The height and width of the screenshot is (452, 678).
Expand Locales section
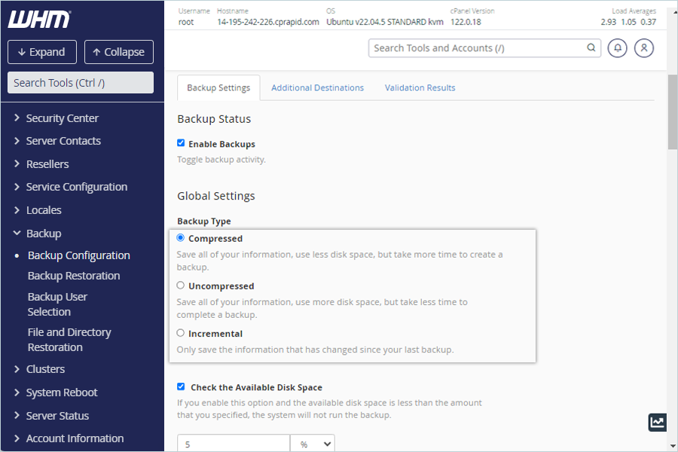pyautogui.click(x=38, y=210)
